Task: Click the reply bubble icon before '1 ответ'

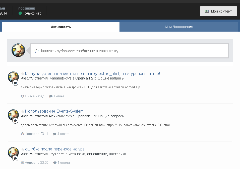Action: 51,96
